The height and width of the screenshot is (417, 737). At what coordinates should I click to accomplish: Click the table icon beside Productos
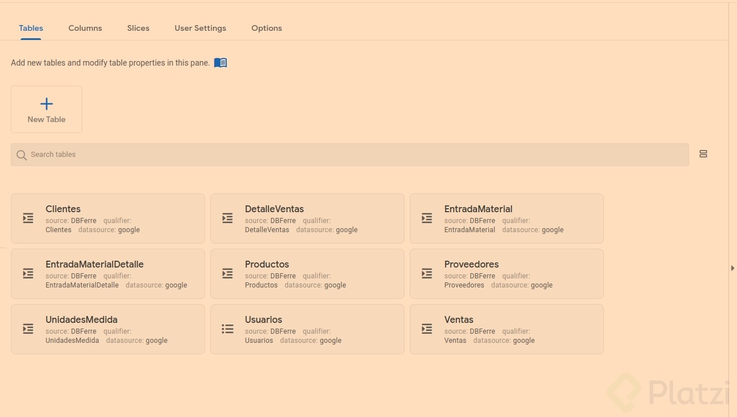[x=227, y=273]
